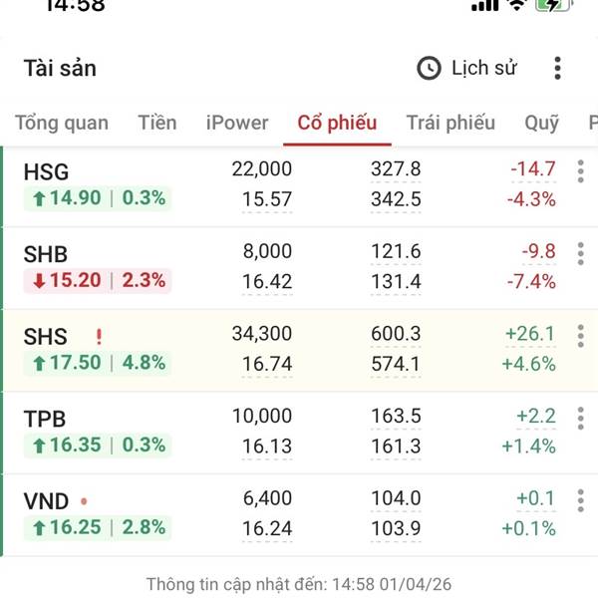Image resolution: width=598 pixels, height=598 pixels.
Task: Open the iPower tab
Action: [x=237, y=123]
